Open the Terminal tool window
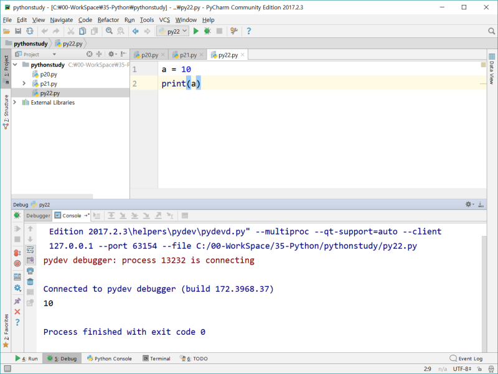Image resolution: width=498 pixels, height=374 pixels. 157,358
